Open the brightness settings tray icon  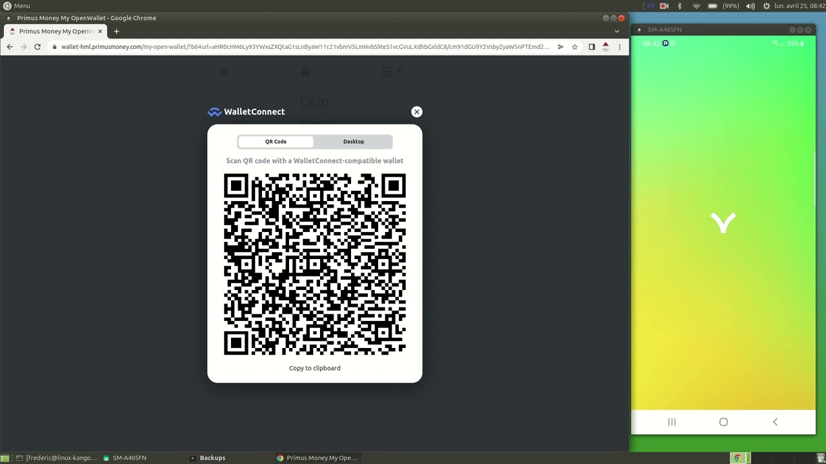(x=766, y=6)
